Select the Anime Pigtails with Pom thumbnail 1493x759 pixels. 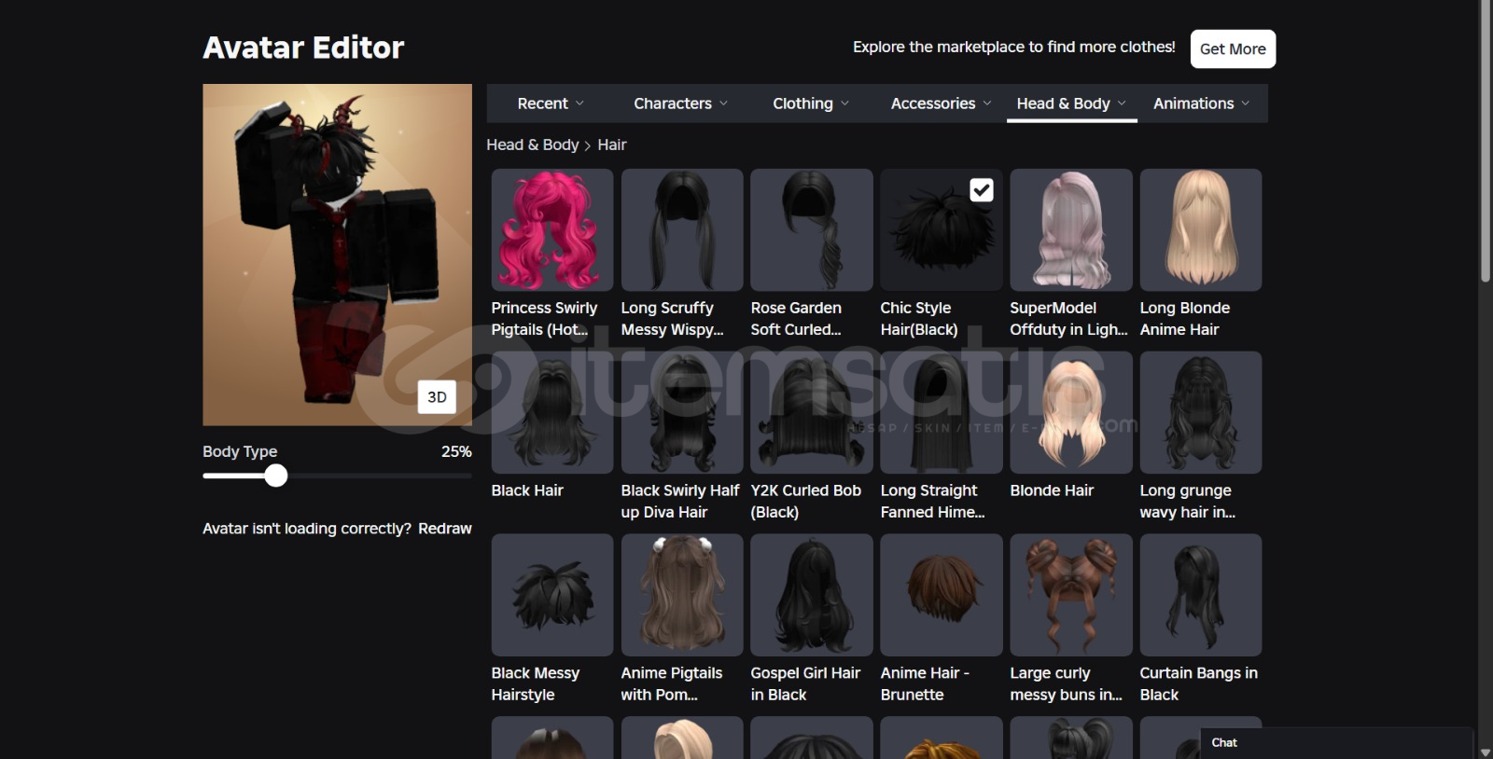click(x=681, y=595)
